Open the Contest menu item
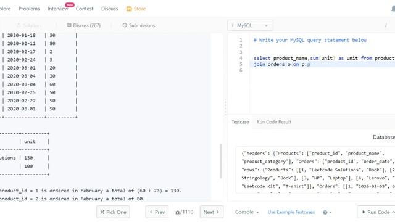This screenshot has width=395, height=222. tap(85, 9)
